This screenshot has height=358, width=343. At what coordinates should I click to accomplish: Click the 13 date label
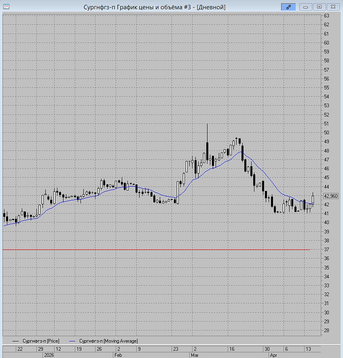point(308,349)
